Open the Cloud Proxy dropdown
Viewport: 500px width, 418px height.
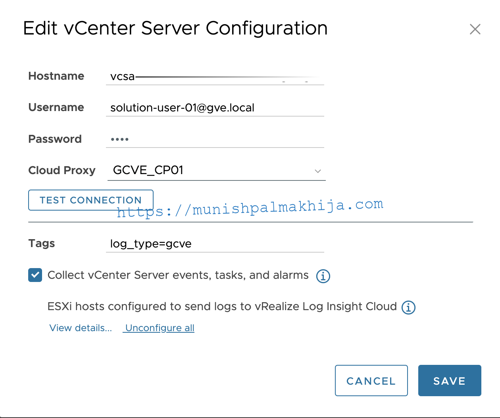click(217, 171)
